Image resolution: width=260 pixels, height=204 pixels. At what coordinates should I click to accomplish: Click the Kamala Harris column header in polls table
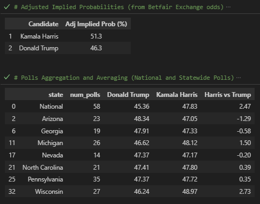pyautogui.click(x=177, y=95)
